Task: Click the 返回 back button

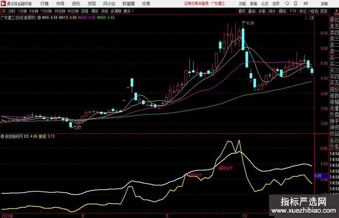Action: coord(324,11)
